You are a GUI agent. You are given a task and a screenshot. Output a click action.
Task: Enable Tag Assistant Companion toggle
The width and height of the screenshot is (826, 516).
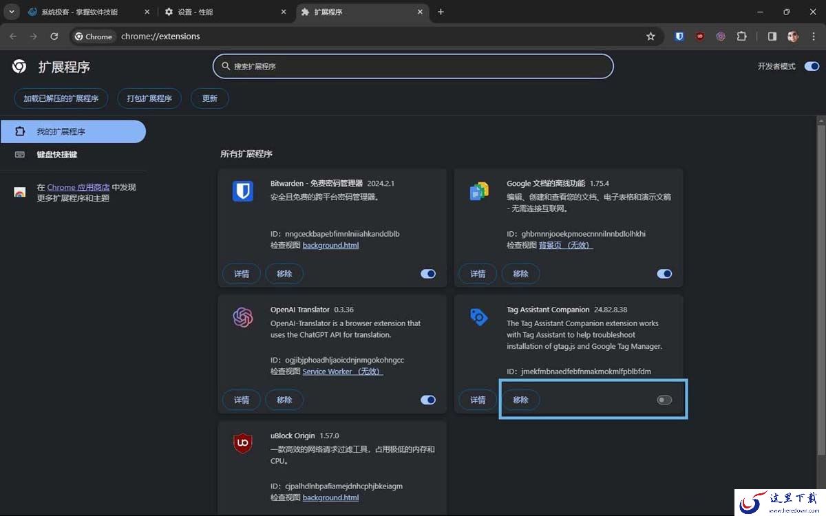(664, 400)
